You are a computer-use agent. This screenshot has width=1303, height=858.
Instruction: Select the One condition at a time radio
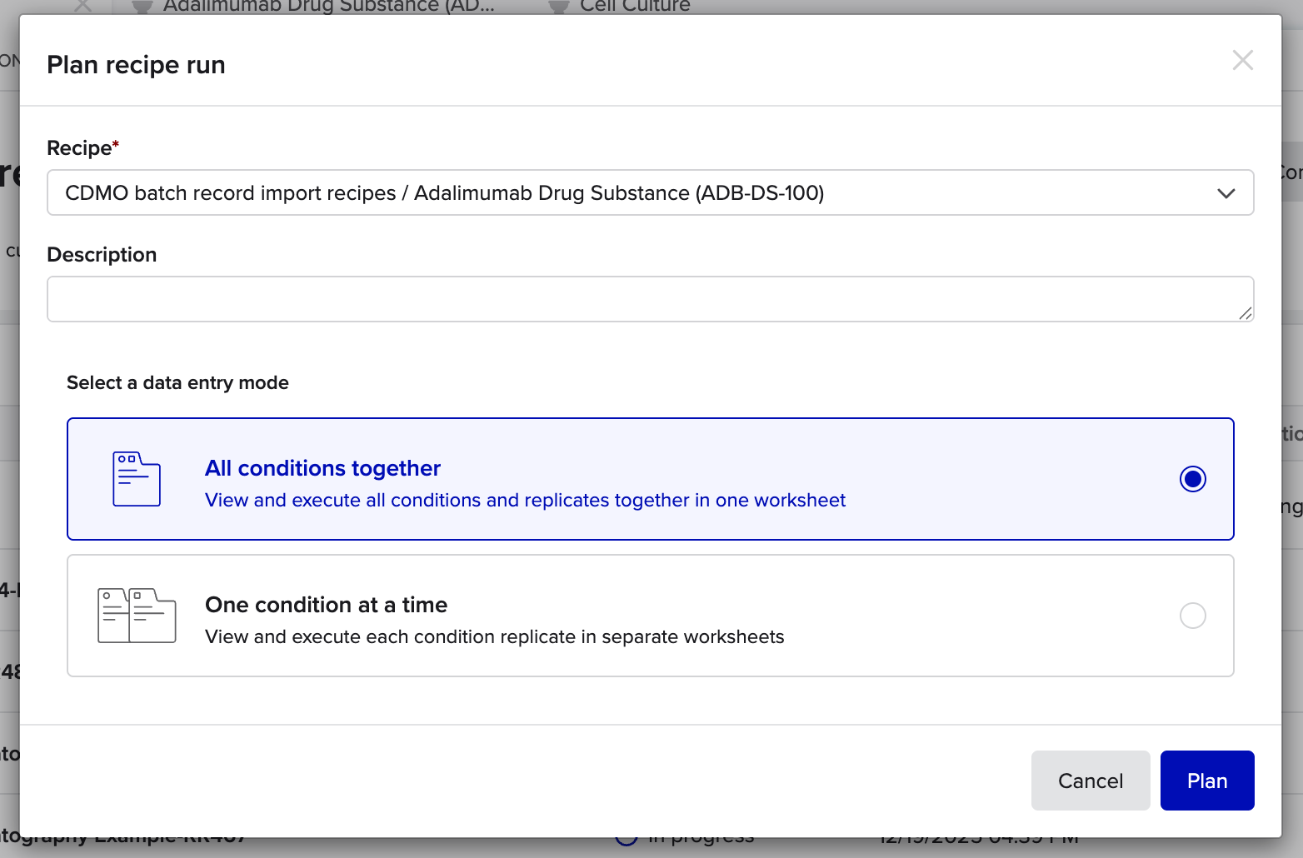[1192, 616]
